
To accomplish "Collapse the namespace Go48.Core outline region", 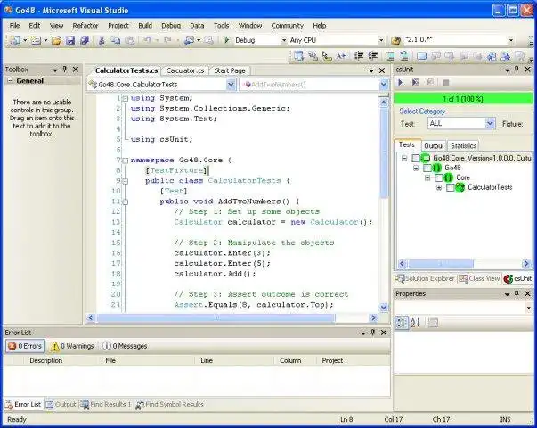I will (126, 160).
